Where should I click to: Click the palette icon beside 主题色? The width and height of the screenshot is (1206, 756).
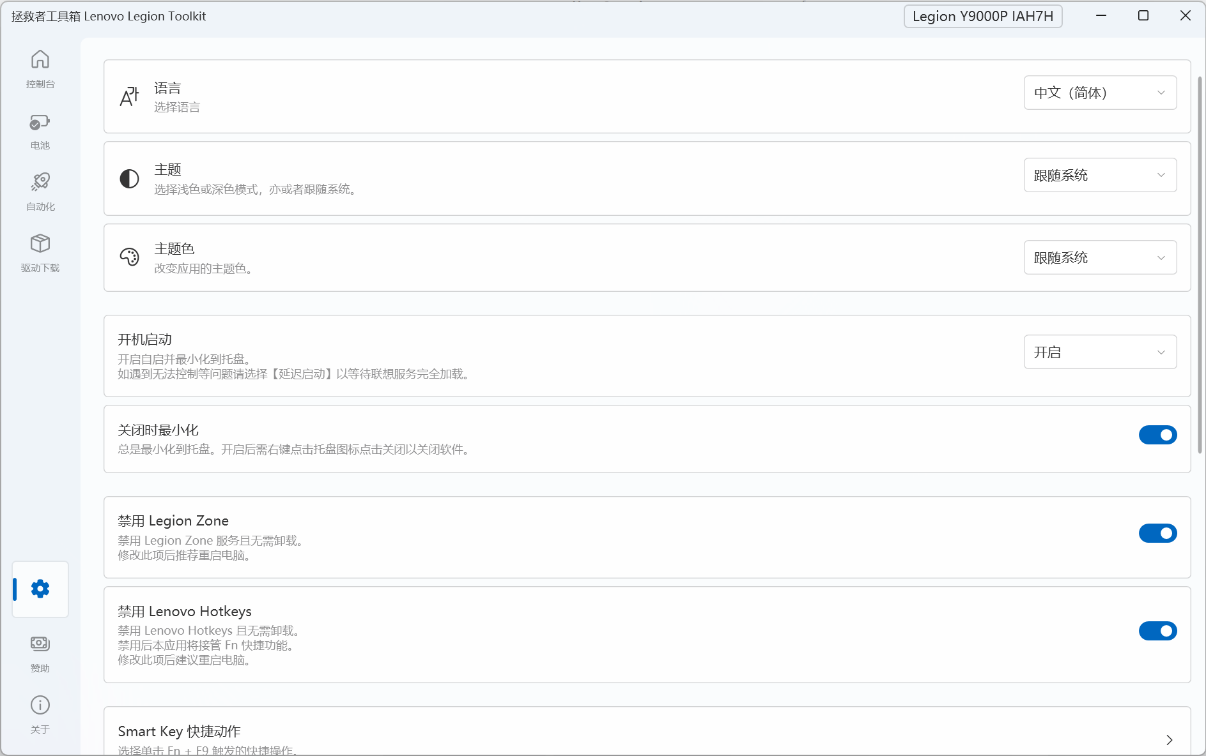[129, 257]
